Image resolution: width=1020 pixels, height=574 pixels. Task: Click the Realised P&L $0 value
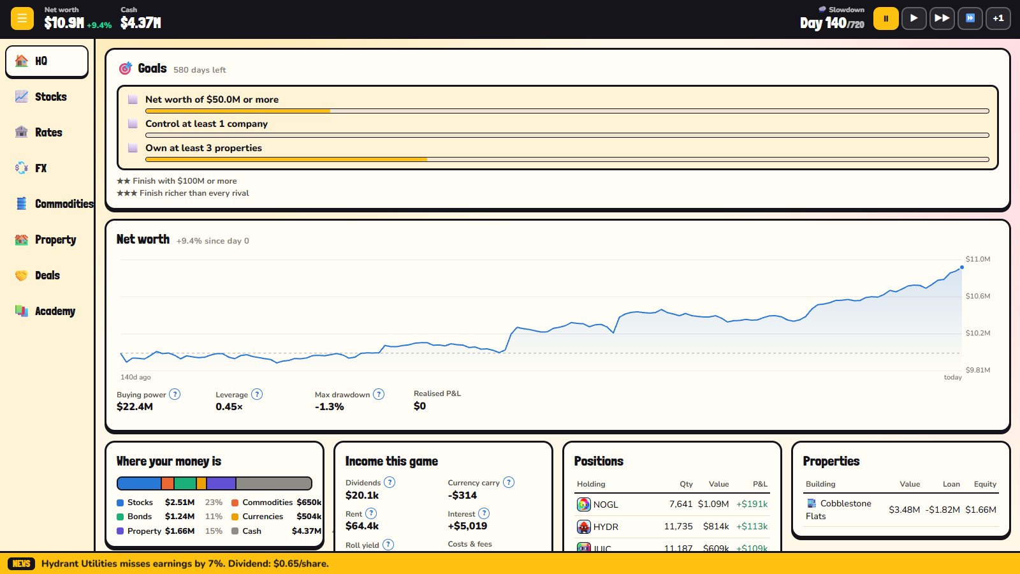(x=419, y=406)
